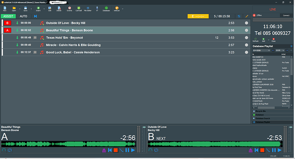The width and height of the screenshot is (295, 159).
Task: Click the Delete toolbar icon
Action: [x=59, y=9]
